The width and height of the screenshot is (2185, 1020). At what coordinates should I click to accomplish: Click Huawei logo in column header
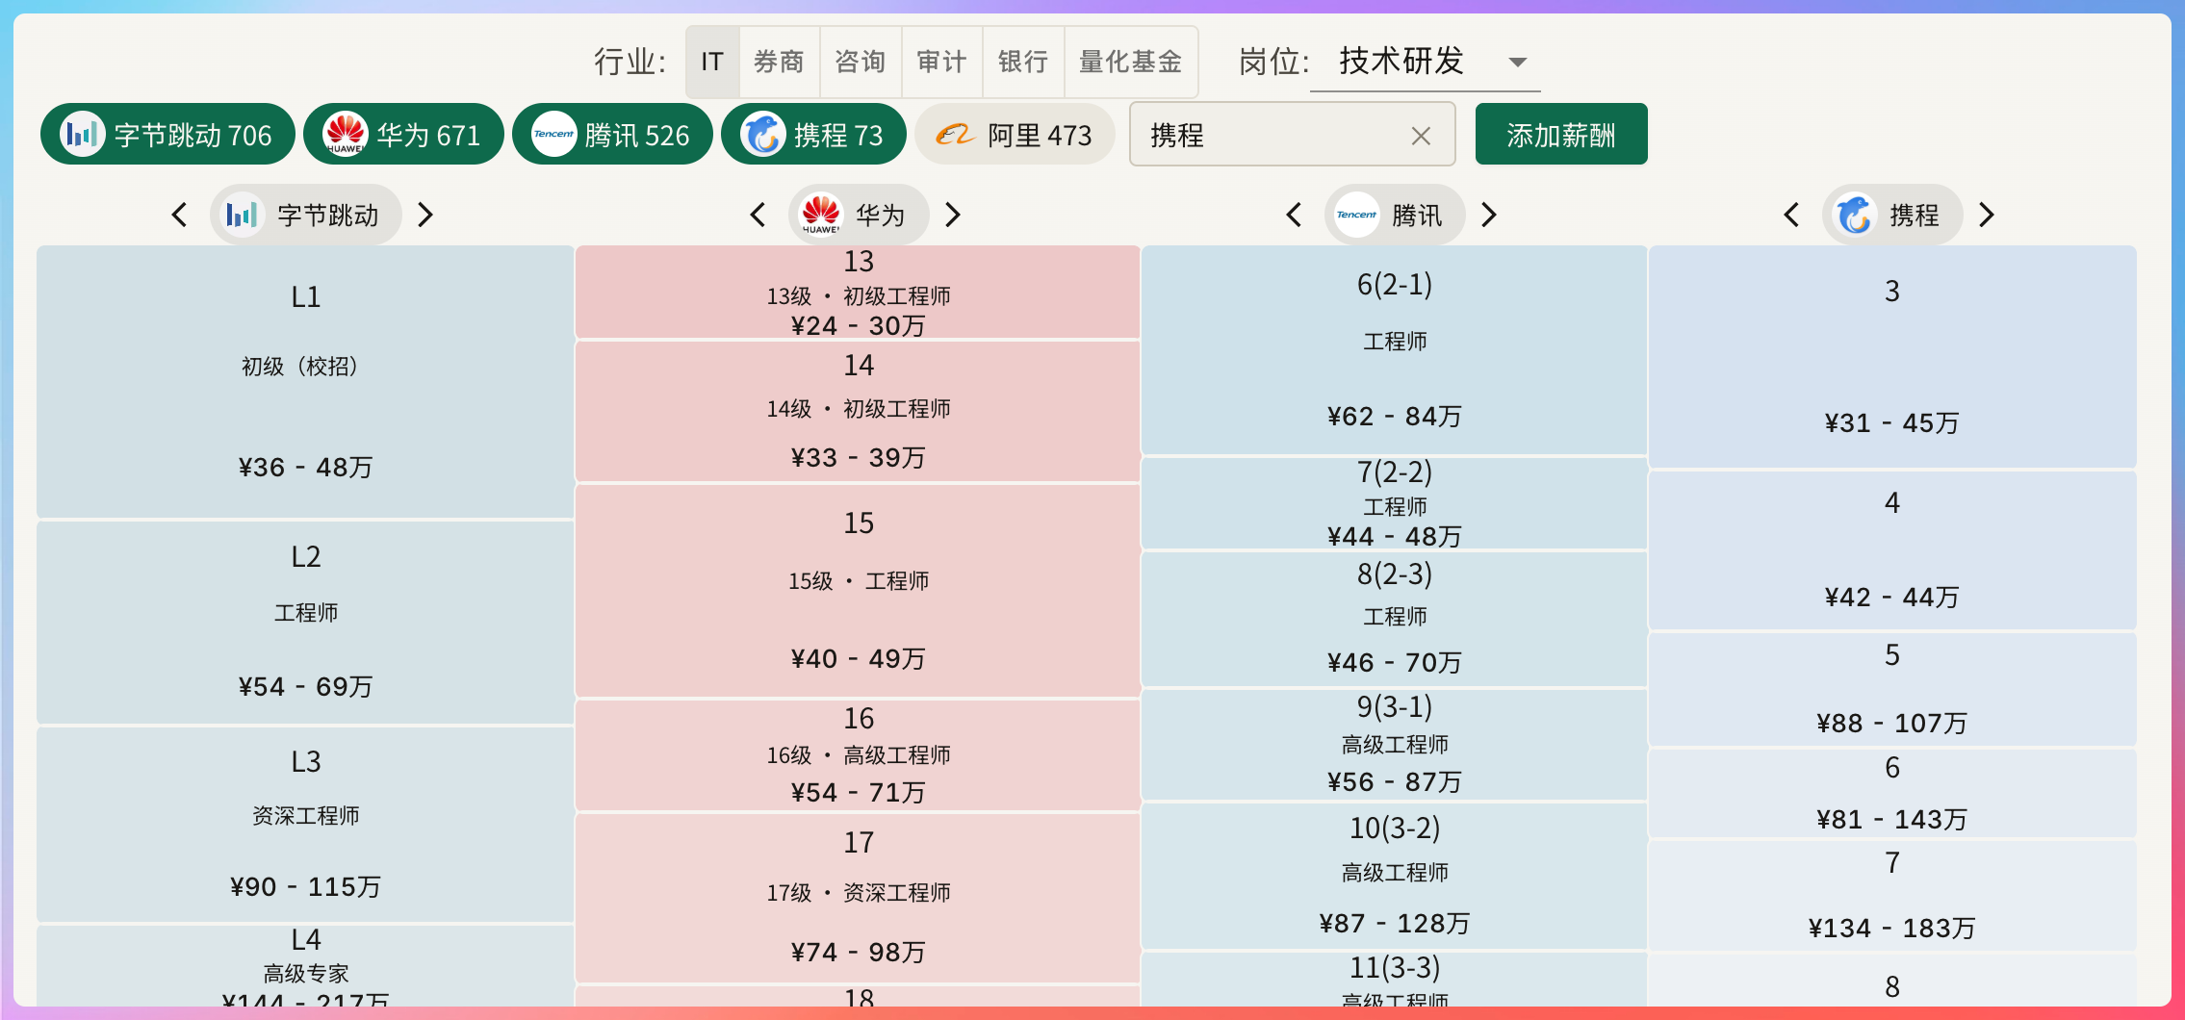click(821, 215)
